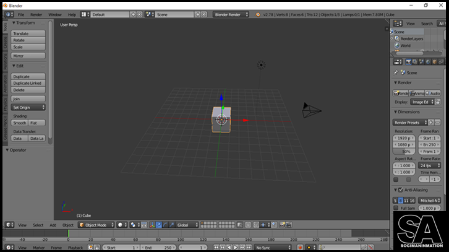
Task: Open the Properties editor type icon
Action: tap(398, 62)
